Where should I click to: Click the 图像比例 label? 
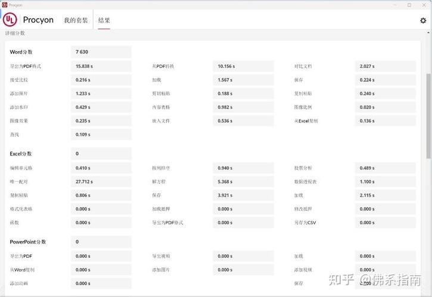pos(303,107)
